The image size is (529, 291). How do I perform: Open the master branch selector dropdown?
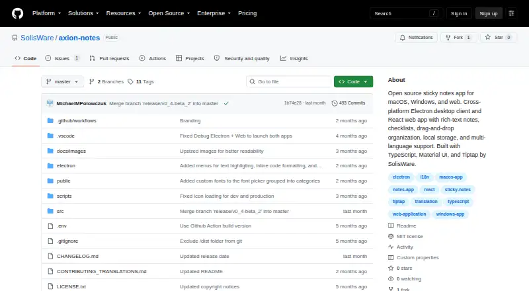[62, 82]
